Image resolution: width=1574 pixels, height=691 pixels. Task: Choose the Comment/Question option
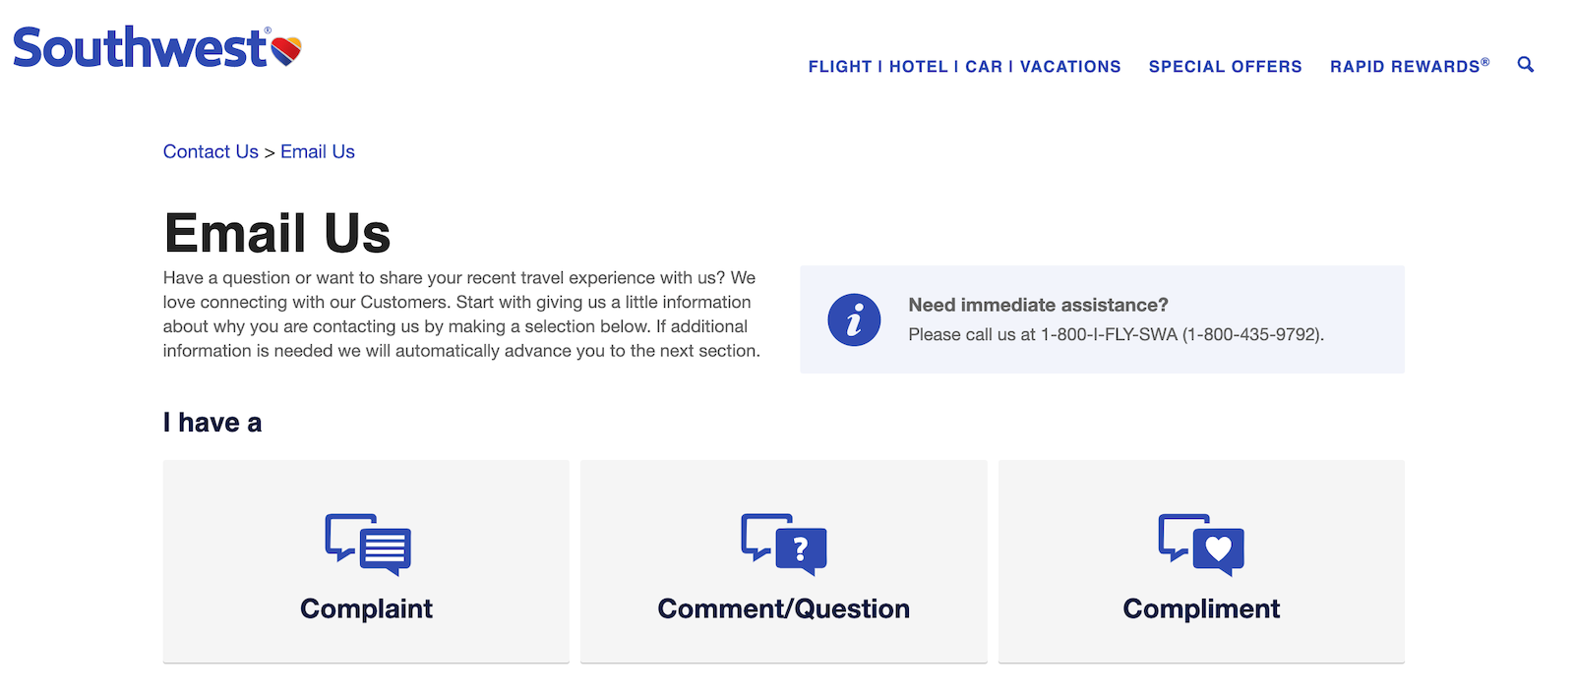pyautogui.click(x=783, y=560)
